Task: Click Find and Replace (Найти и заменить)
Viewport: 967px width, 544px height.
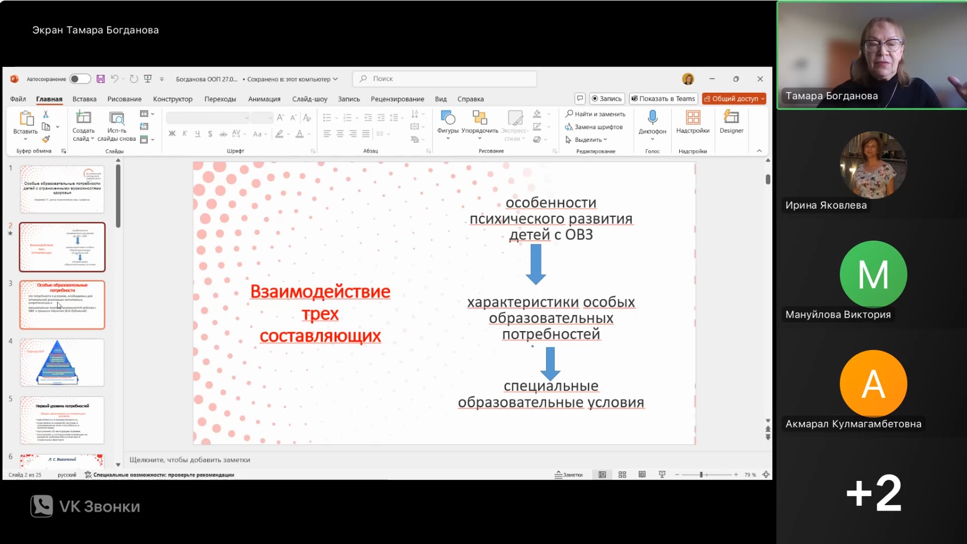Action: coord(596,114)
